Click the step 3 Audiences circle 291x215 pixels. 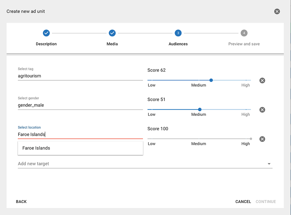(x=178, y=33)
